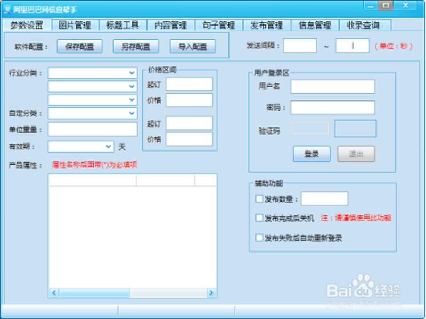The width and height of the screenshot is (426, 319).
Task: Click the 退出 button
Action: [x=356, y=154]
